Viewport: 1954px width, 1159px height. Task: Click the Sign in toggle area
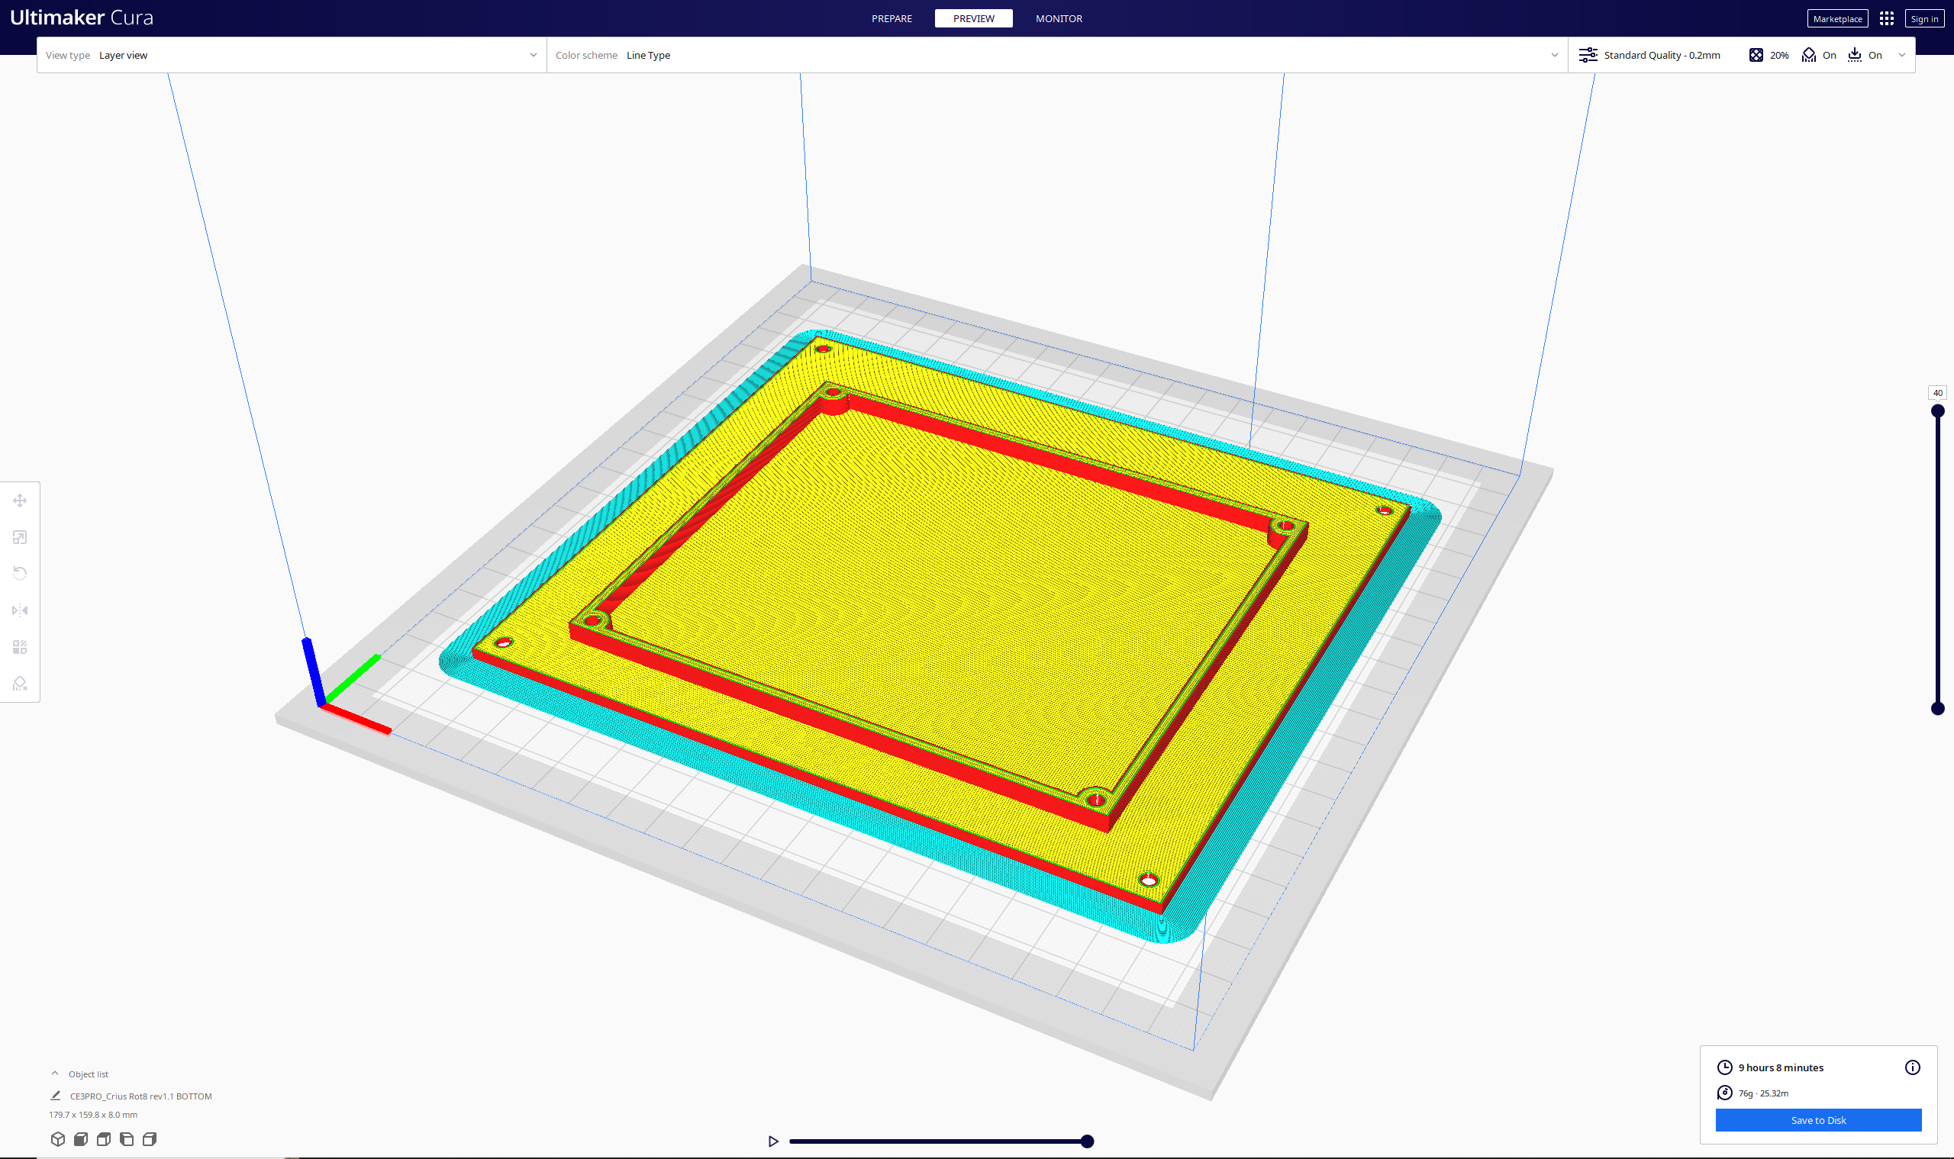tap(1923, 18)
